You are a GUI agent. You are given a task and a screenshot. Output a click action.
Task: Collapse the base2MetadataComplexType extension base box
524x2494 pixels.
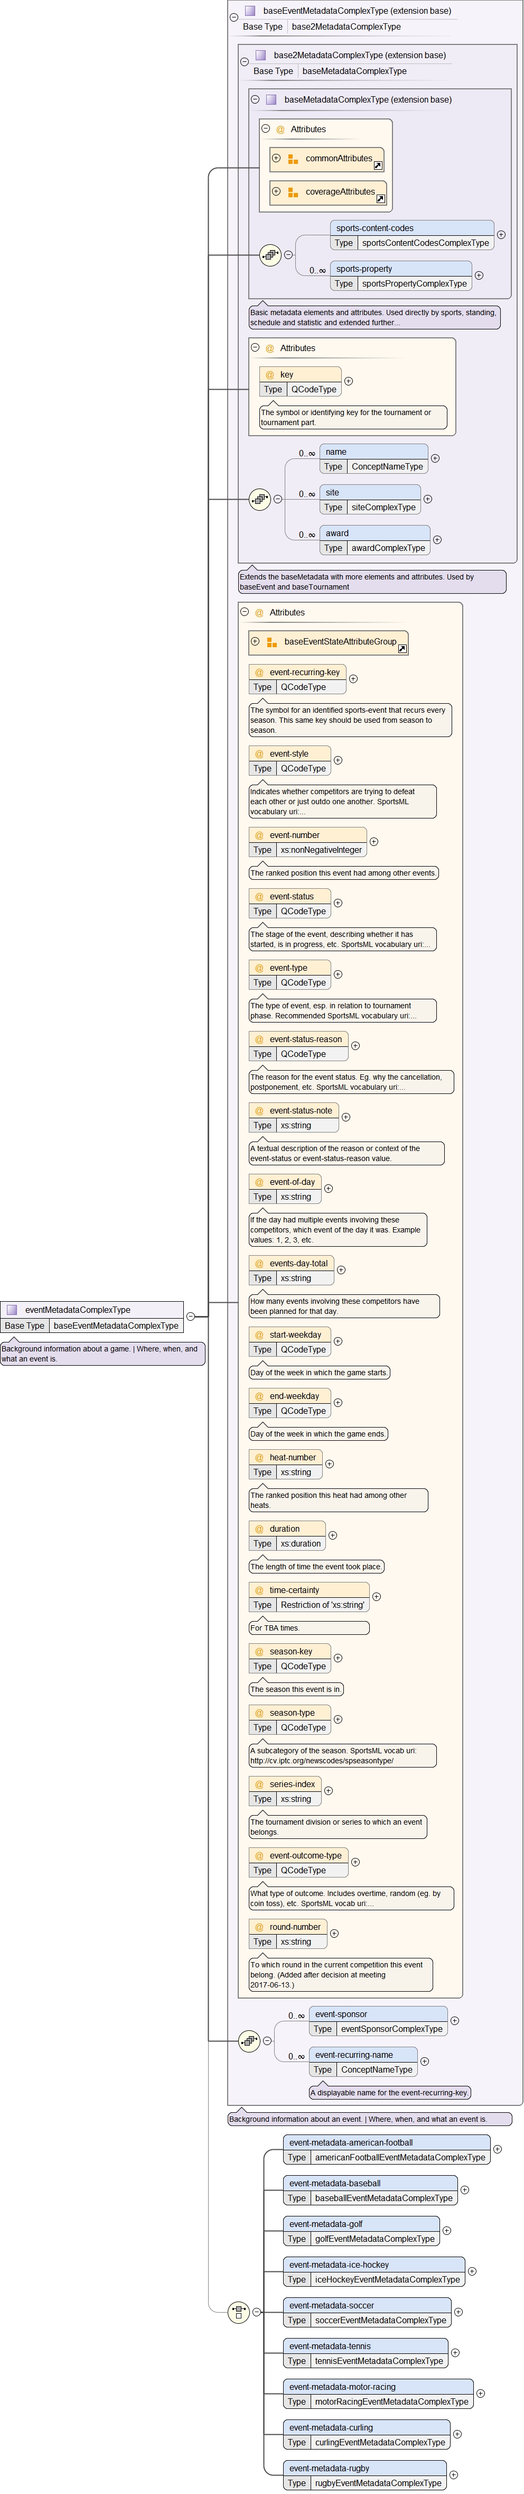coord(245,62)
